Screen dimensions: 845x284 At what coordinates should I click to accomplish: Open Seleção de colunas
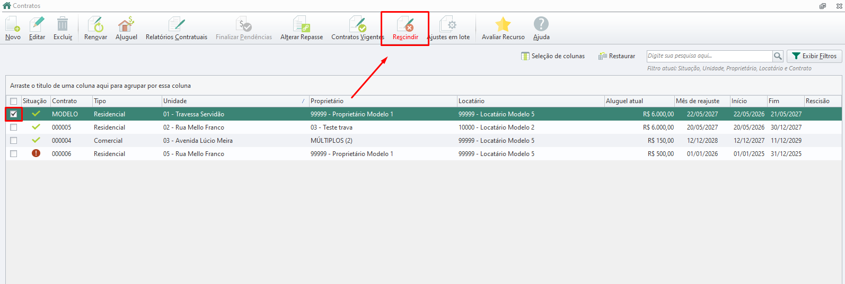553,56
